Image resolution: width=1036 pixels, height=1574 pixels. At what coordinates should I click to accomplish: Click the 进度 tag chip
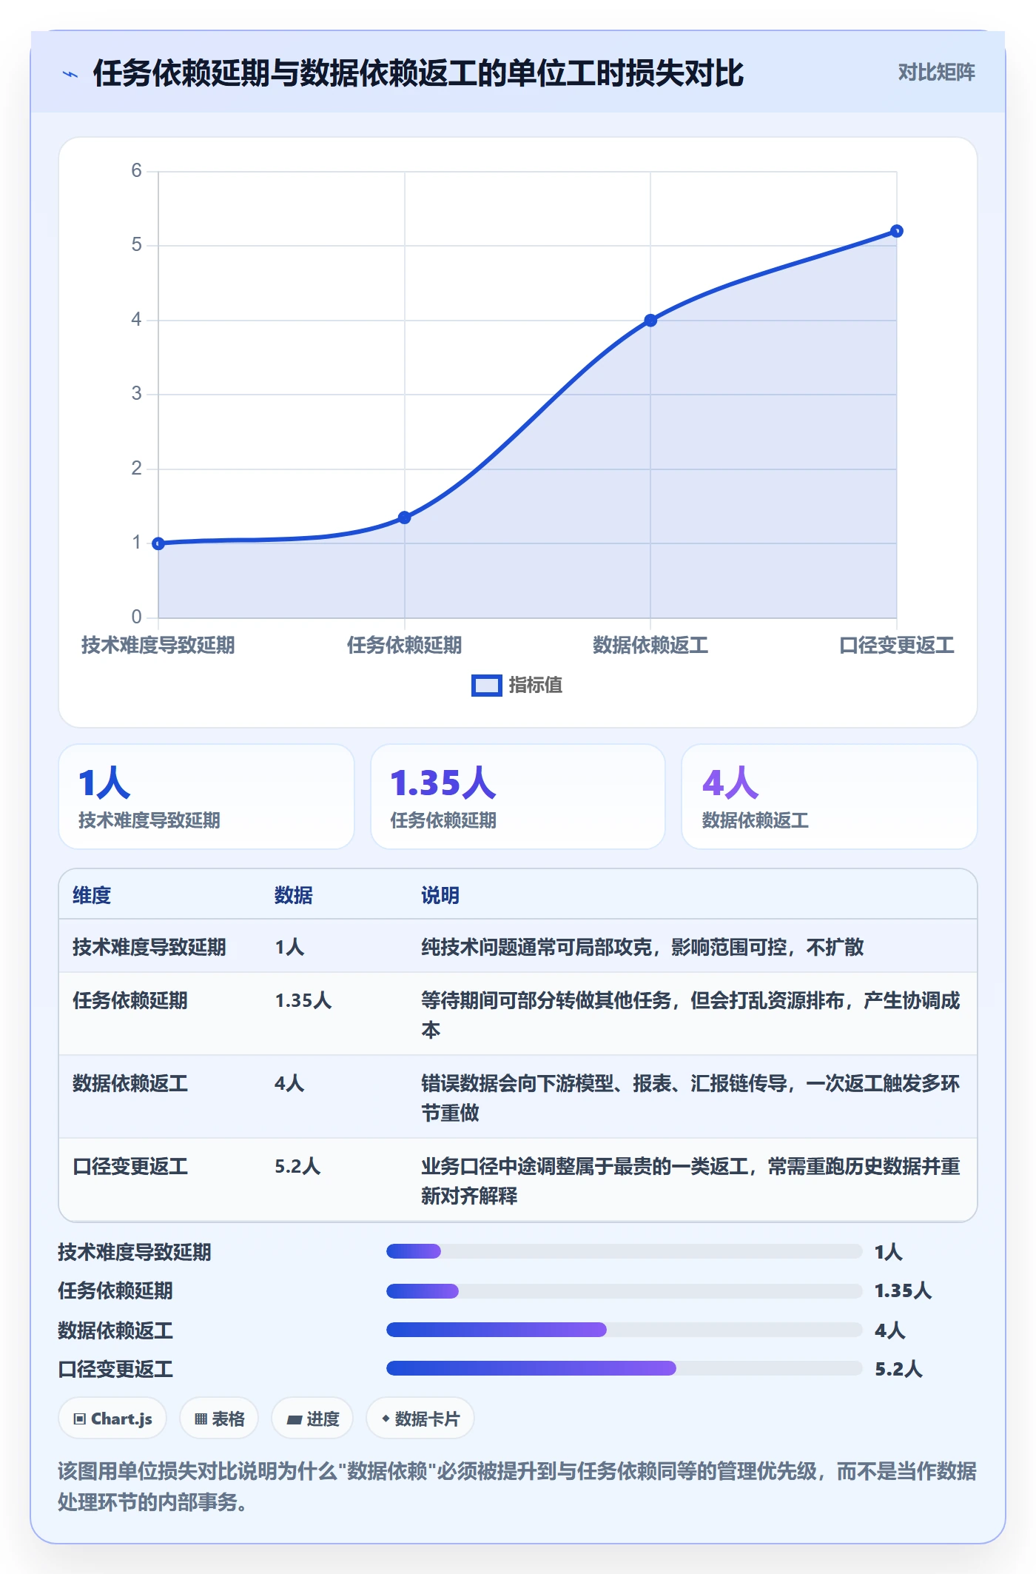pos(312,1419)
